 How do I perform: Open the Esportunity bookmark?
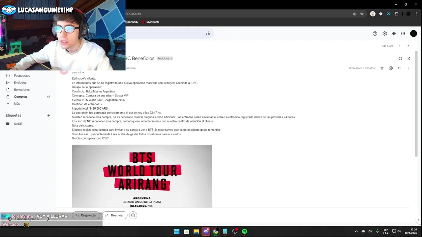132,22
